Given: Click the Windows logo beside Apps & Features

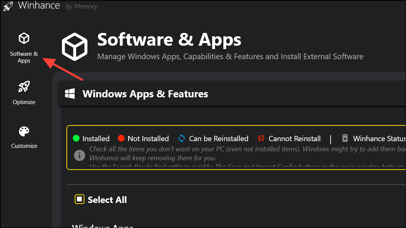Looking at the screenshot, I should tap(69, 94).
